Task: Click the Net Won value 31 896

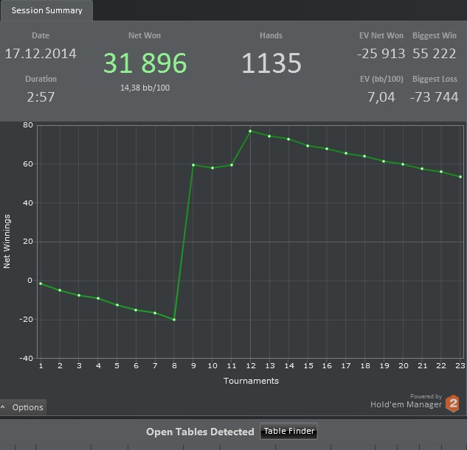Action: click(145, 63)
